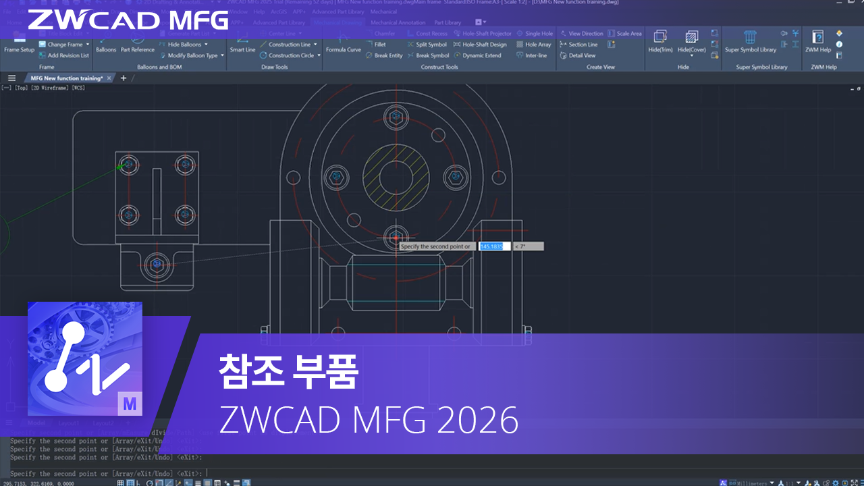Open the Hole-Shaft Projector tool
The height and width of the screenshot is (486, 864).
coord(483,34)
